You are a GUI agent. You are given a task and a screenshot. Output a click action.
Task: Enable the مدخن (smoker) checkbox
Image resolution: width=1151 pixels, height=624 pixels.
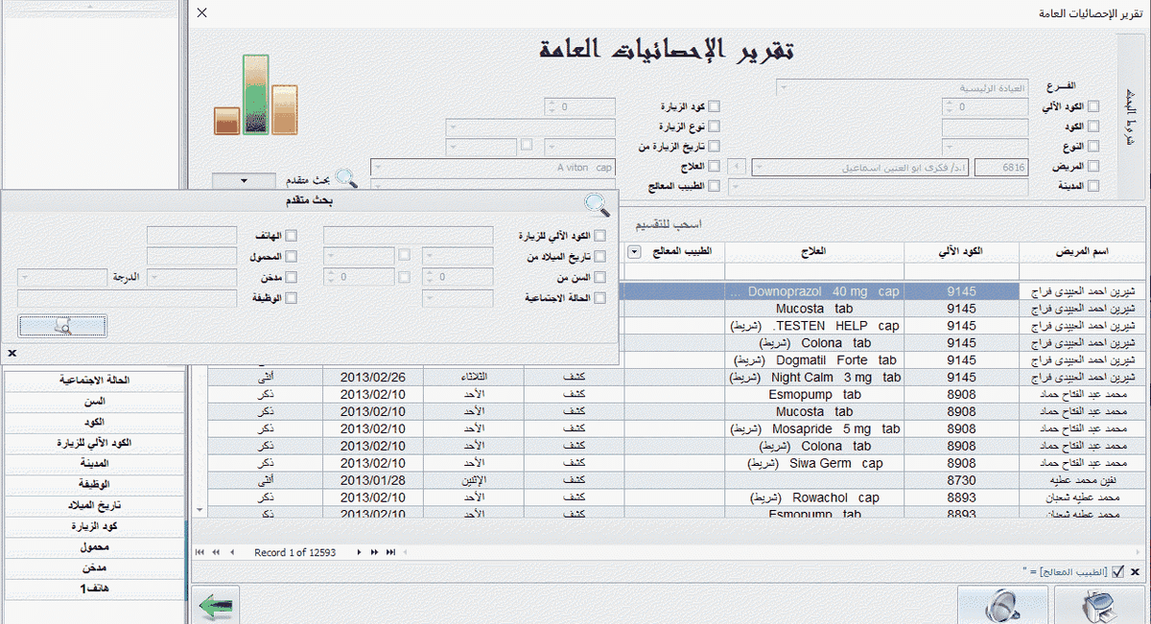coord(291,276)
